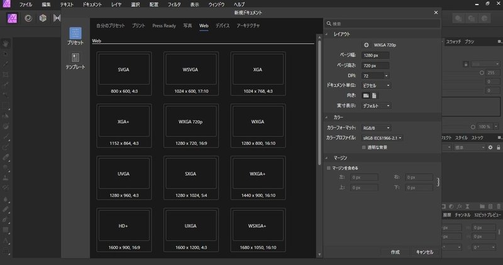Click the swatches panel menu icon
This screenshot has height=265, width=503.
tap(499, 41)
